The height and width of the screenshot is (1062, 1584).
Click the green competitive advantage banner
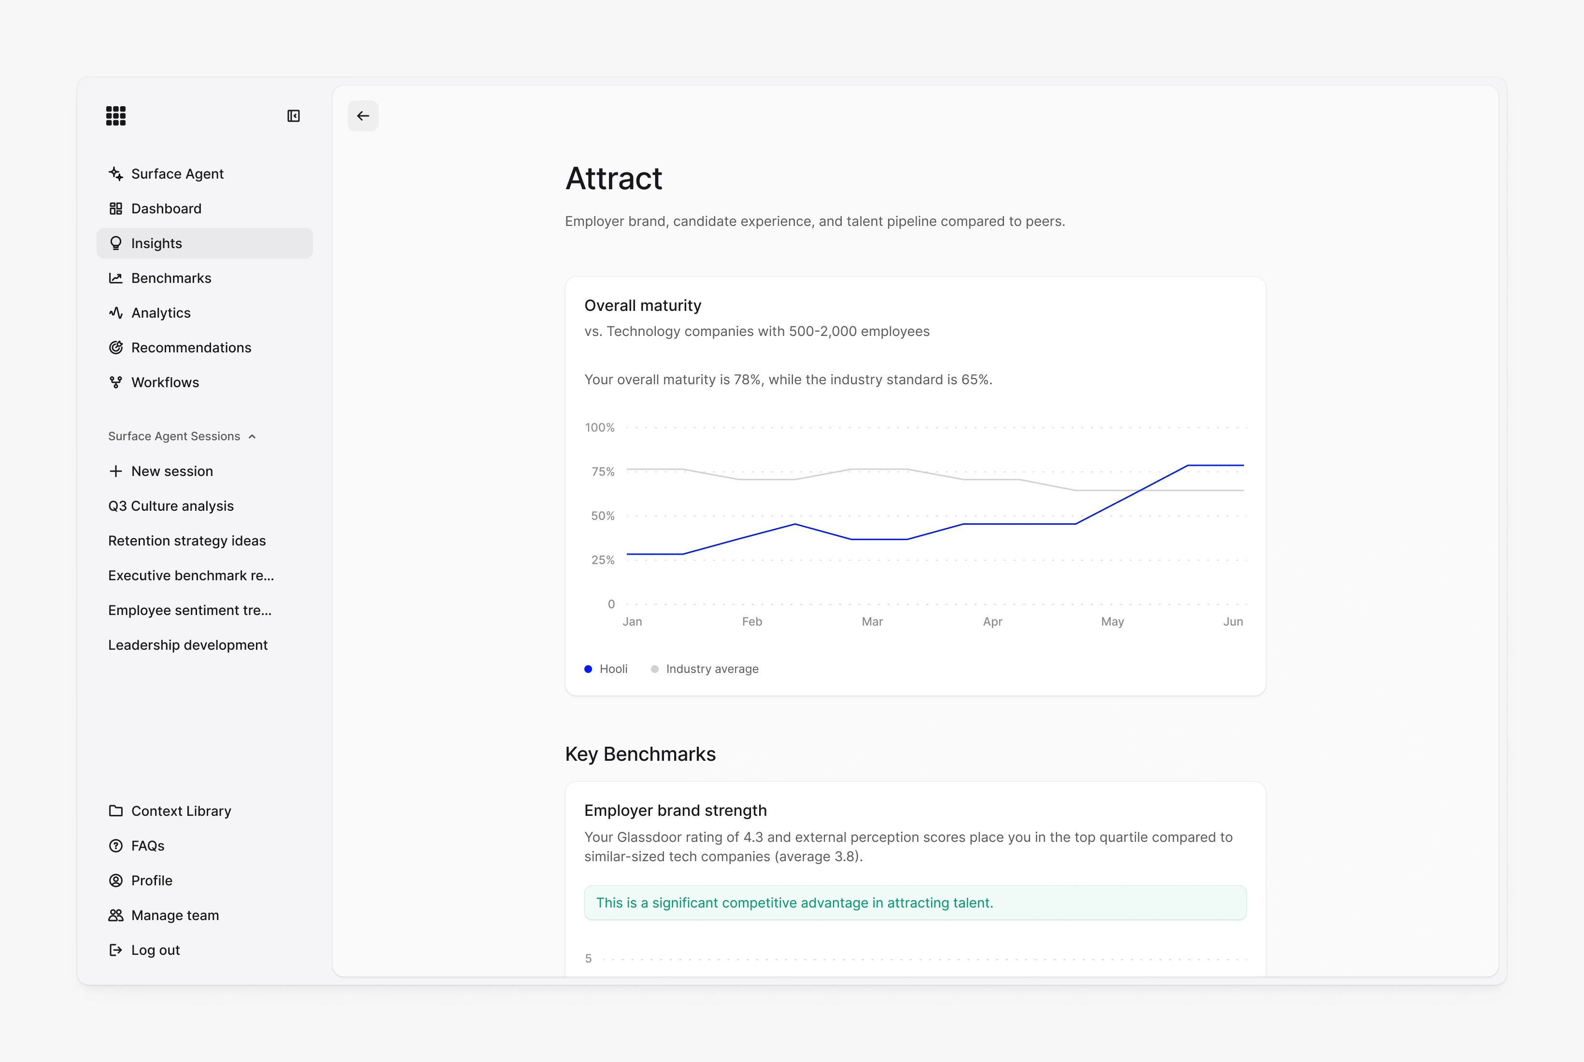pyautogui.click(x=915, y=903)
